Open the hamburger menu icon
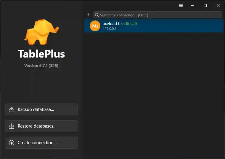Screen dimensions: 225x159 pos(181,5)
